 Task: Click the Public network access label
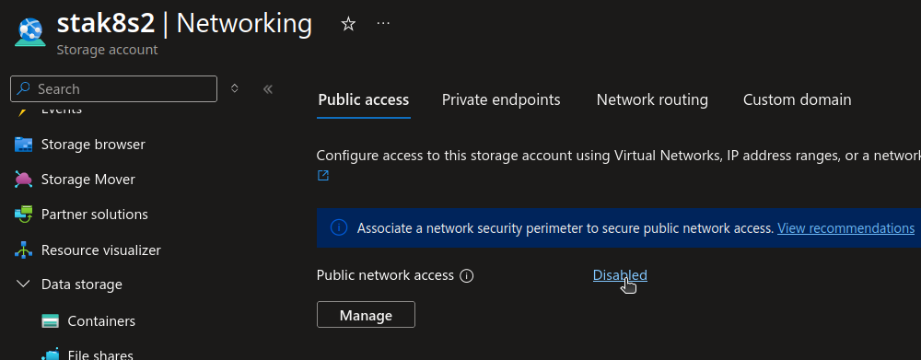385,275
